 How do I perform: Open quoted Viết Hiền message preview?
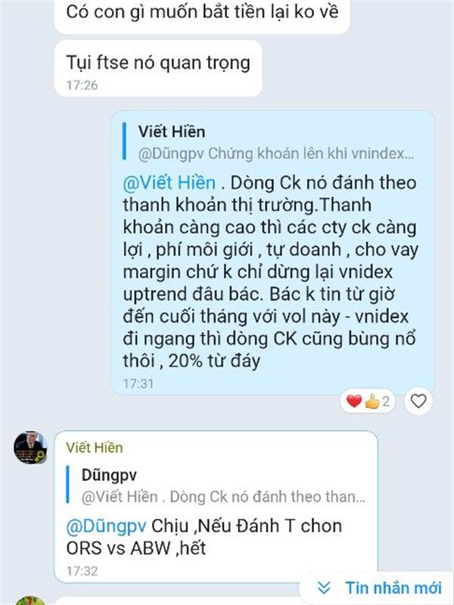coord(269,142)
